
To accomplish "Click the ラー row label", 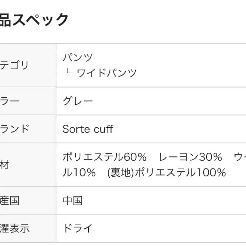I will 10,101.
